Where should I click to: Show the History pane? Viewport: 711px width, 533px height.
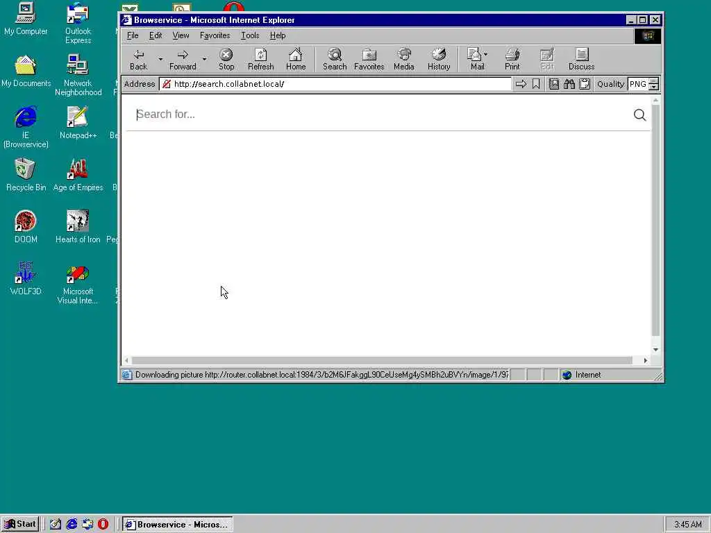pyautogui.click(x=439, y=60)
